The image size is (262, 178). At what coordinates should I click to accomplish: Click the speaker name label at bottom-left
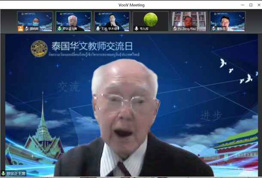pyautogui.click(x=16, y=173)
